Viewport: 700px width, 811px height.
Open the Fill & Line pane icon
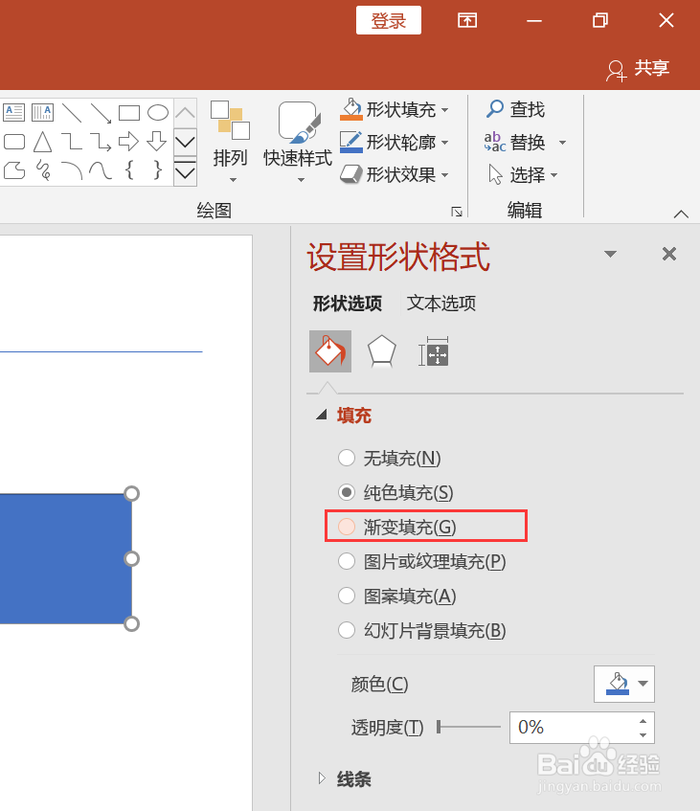[x=330, y=351]
